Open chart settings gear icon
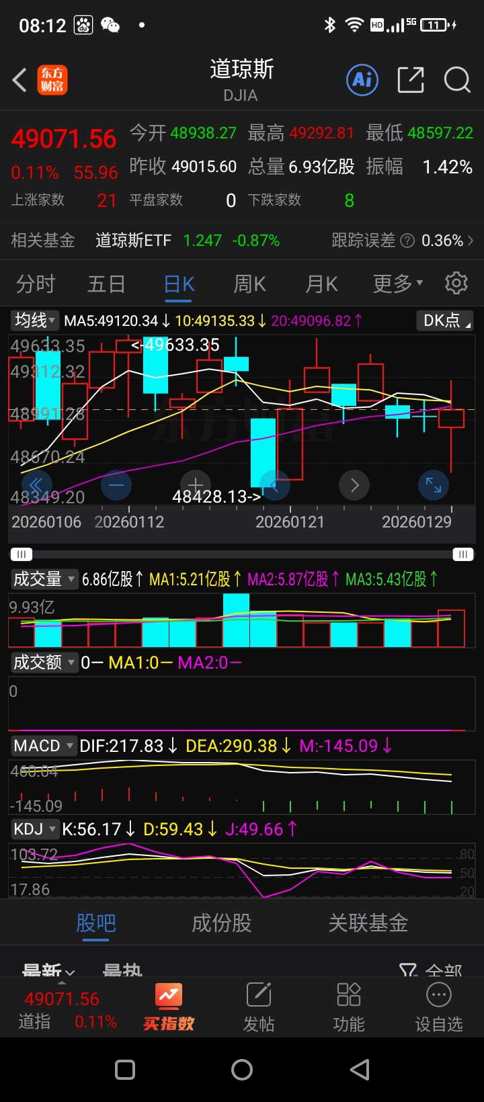484x1102 pixels. click(456, 283)
